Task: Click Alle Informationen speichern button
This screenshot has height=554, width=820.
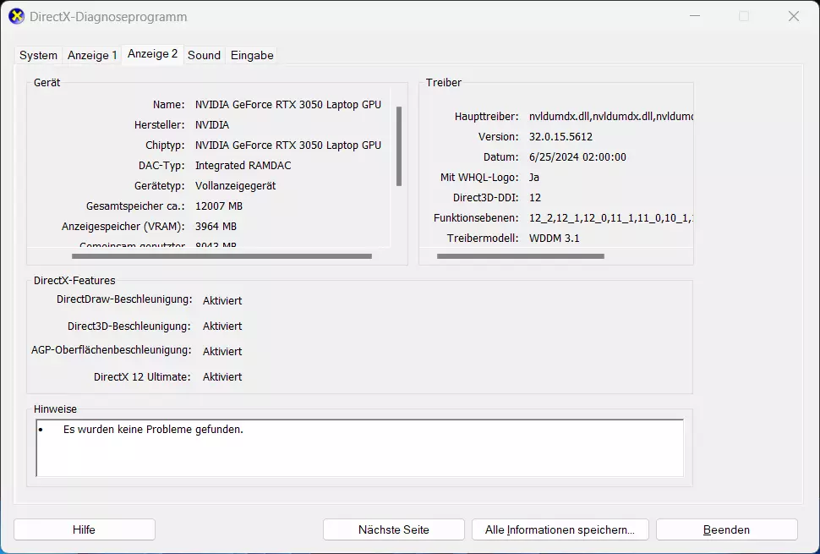Action: (560, 529)
